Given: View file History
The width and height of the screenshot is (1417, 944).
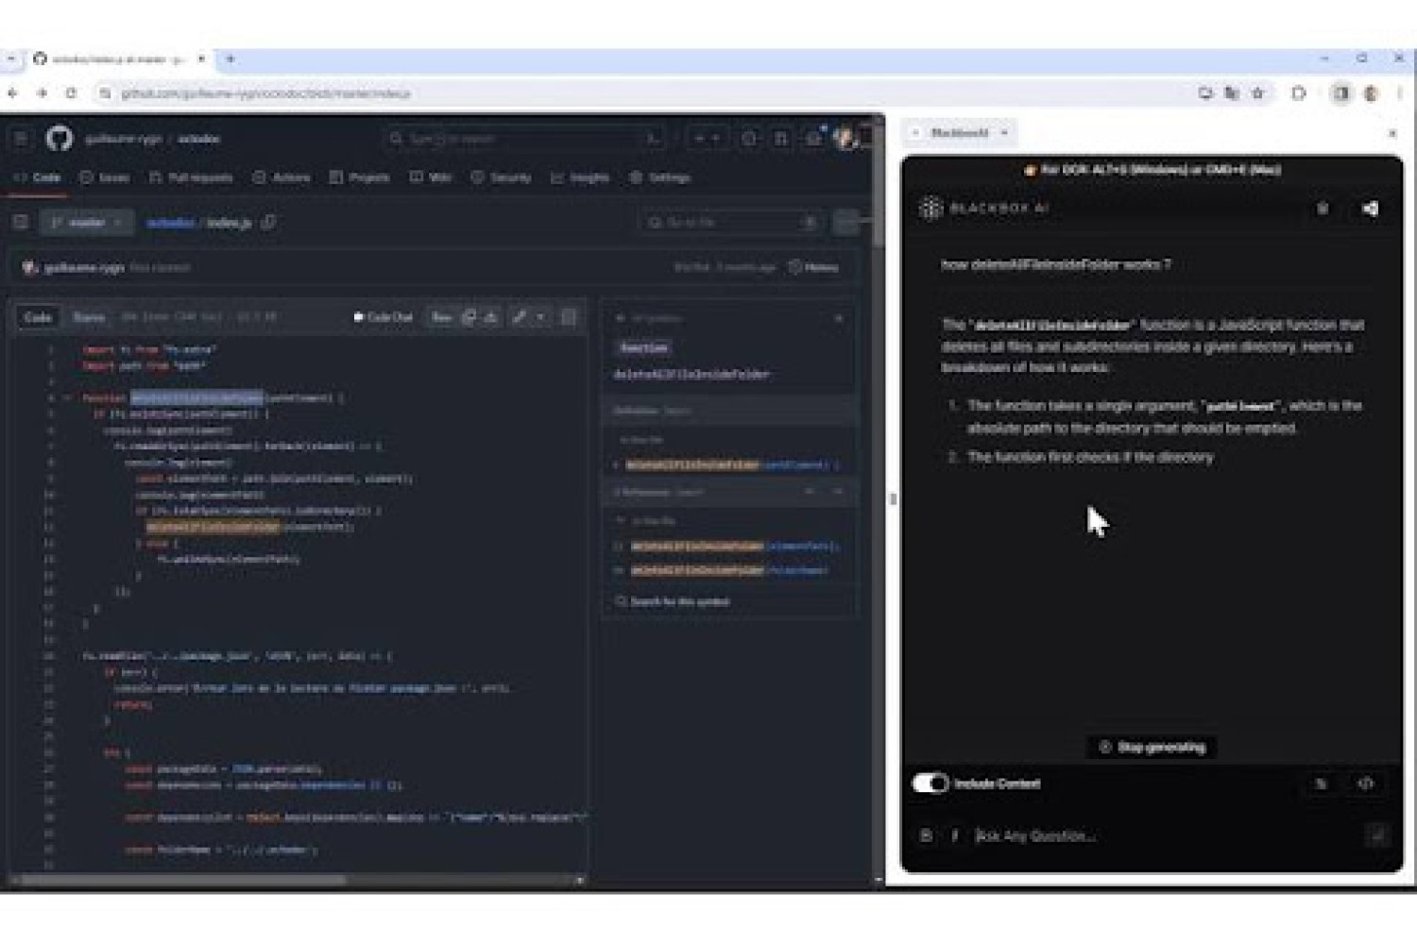Looking at the screenshot, I should point(814,267).
